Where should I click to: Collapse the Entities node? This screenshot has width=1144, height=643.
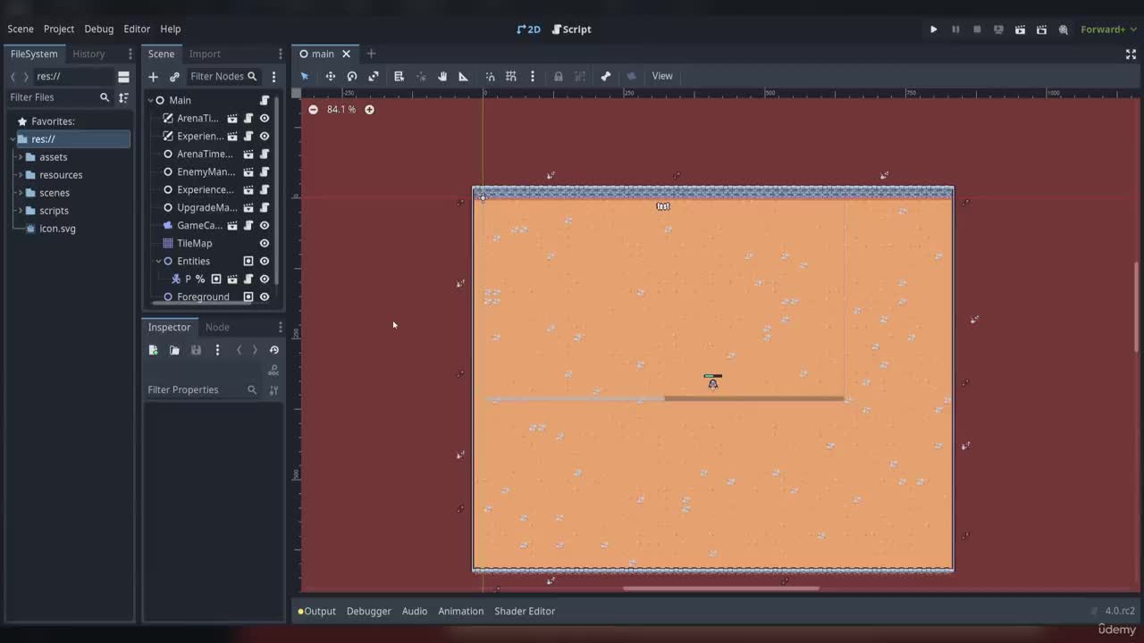pos(158,261)
